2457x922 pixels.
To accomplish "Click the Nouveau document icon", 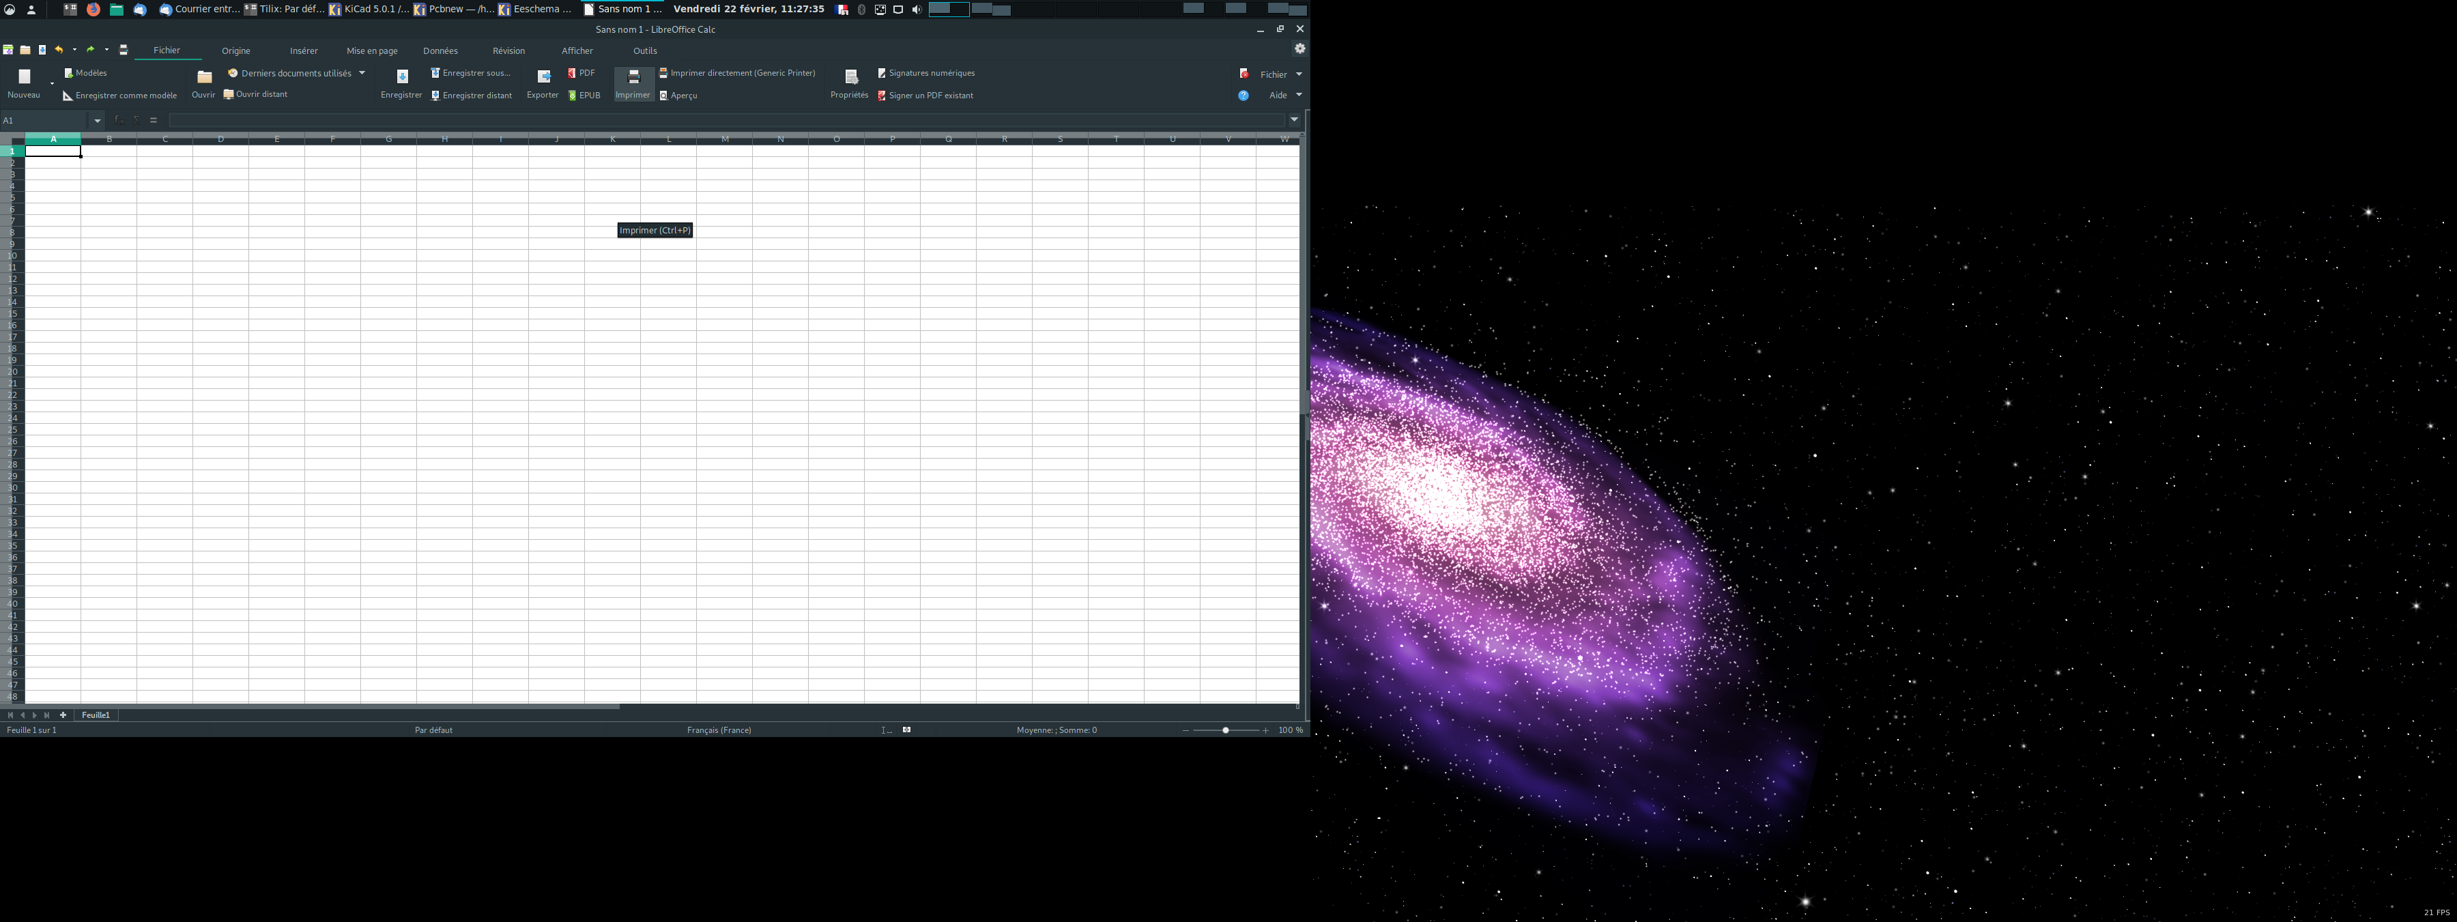I will click(25, 77).
